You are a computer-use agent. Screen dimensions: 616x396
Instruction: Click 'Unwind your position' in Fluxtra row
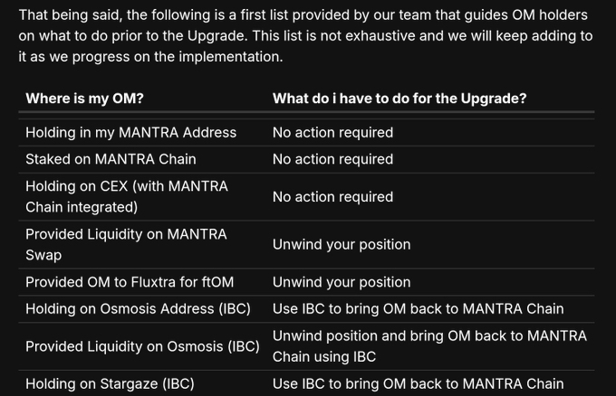coord(342,282)
